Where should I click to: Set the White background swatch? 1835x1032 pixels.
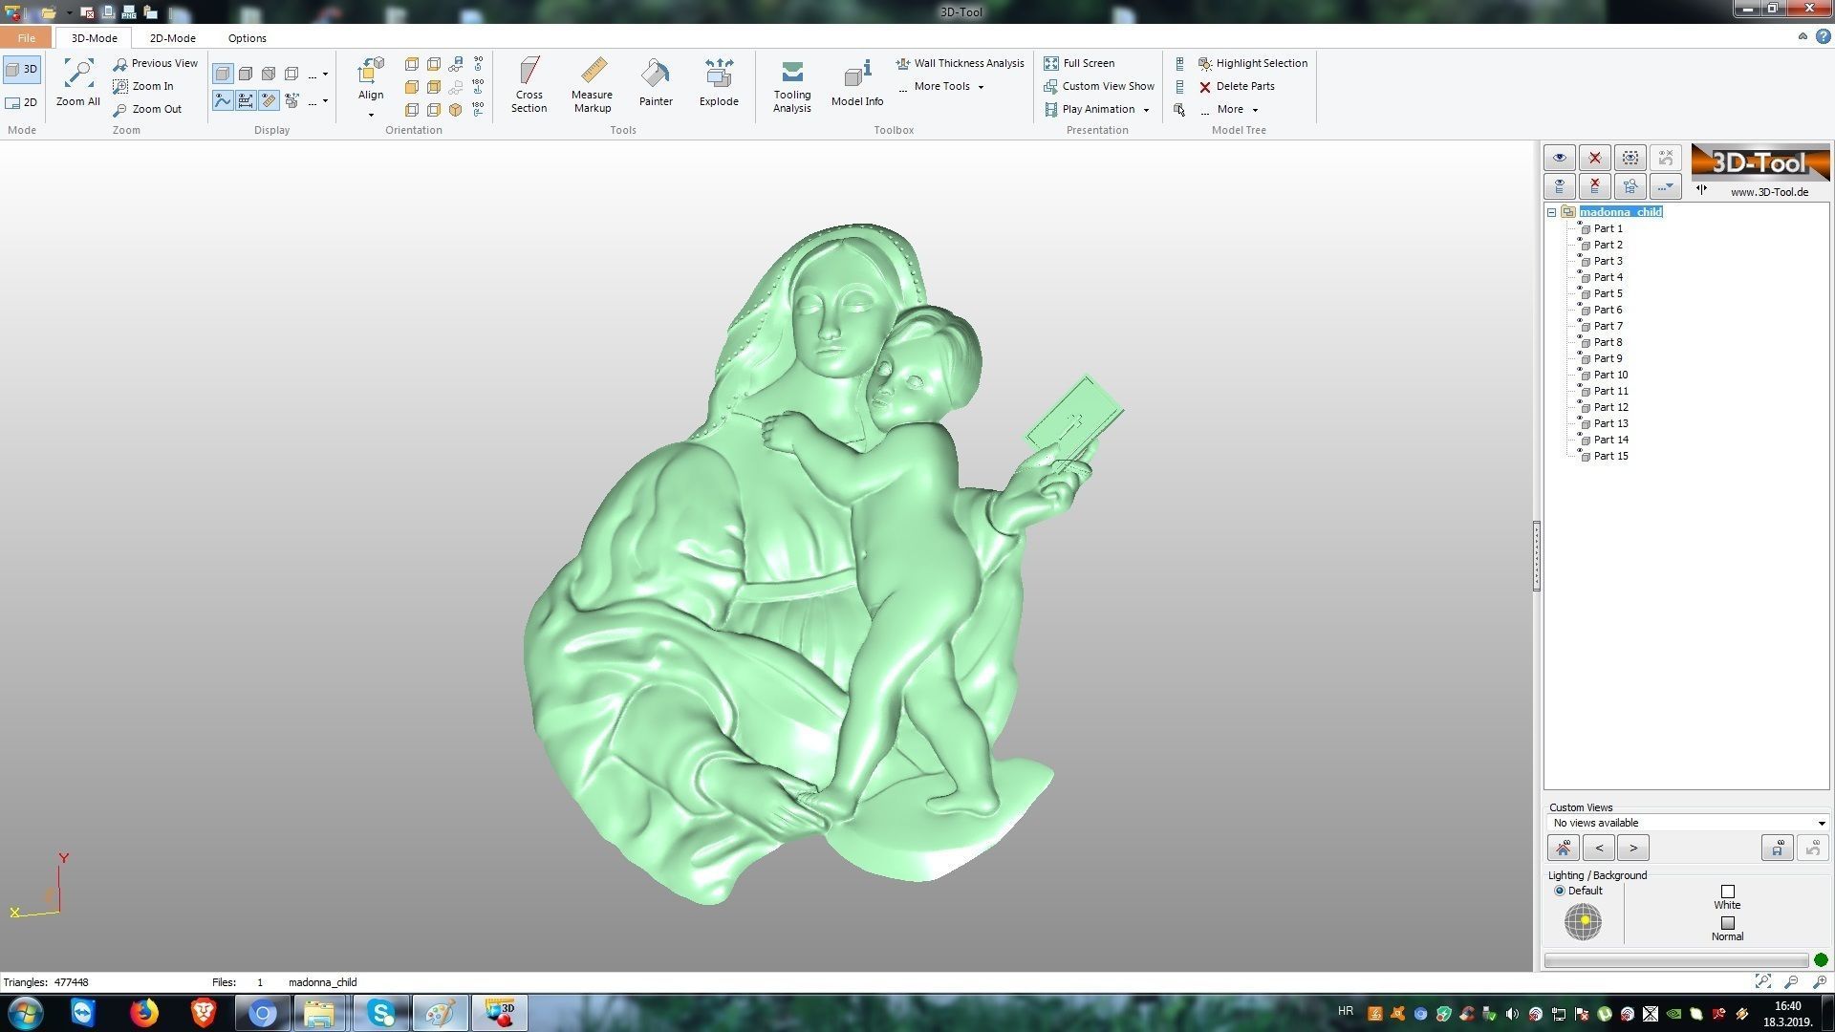coord(1727,892)
